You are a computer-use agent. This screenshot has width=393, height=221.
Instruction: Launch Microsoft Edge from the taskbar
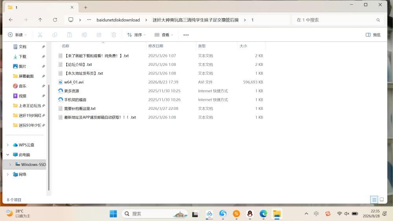(263, 214)
